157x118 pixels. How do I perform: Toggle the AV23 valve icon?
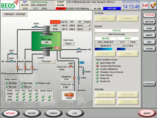(11, 54)
